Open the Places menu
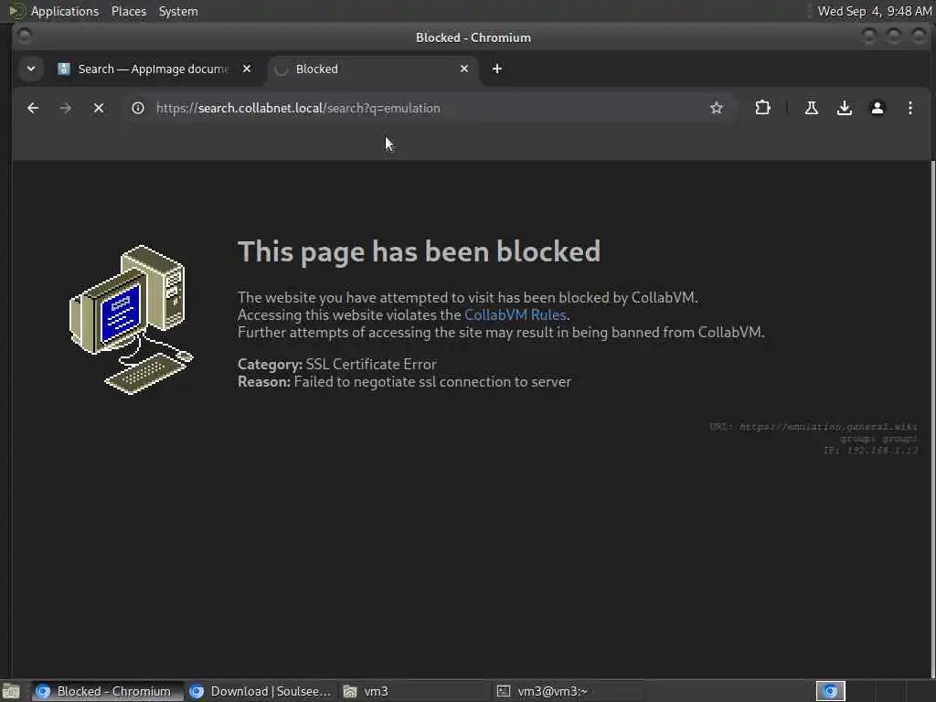 [129, 11]
